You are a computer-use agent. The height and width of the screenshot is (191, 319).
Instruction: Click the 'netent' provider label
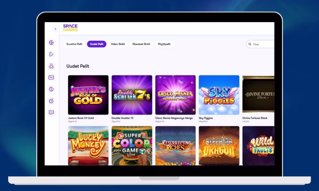point(246,121)
